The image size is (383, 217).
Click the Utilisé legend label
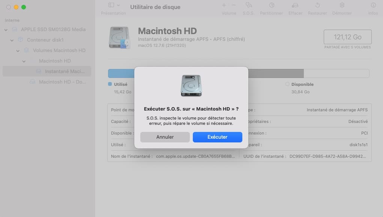click(x=121, y=84)
